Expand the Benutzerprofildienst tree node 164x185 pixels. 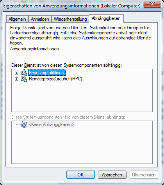[16, 73]
